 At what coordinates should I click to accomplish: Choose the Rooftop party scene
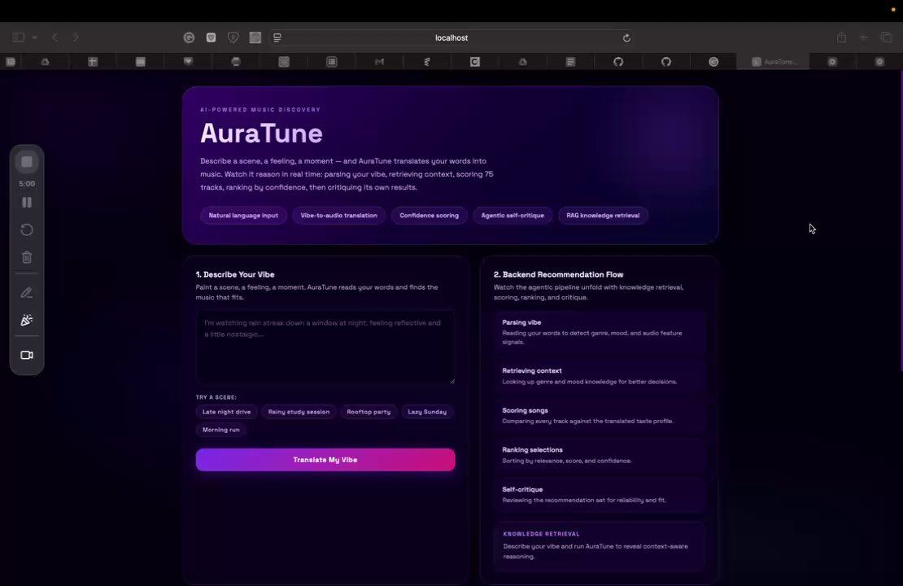point(369,412)
